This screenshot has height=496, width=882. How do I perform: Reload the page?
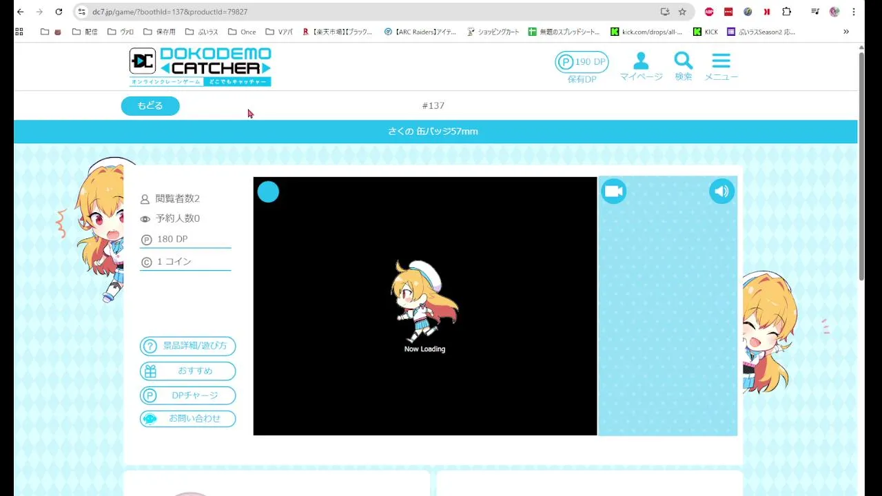[59, 12]
